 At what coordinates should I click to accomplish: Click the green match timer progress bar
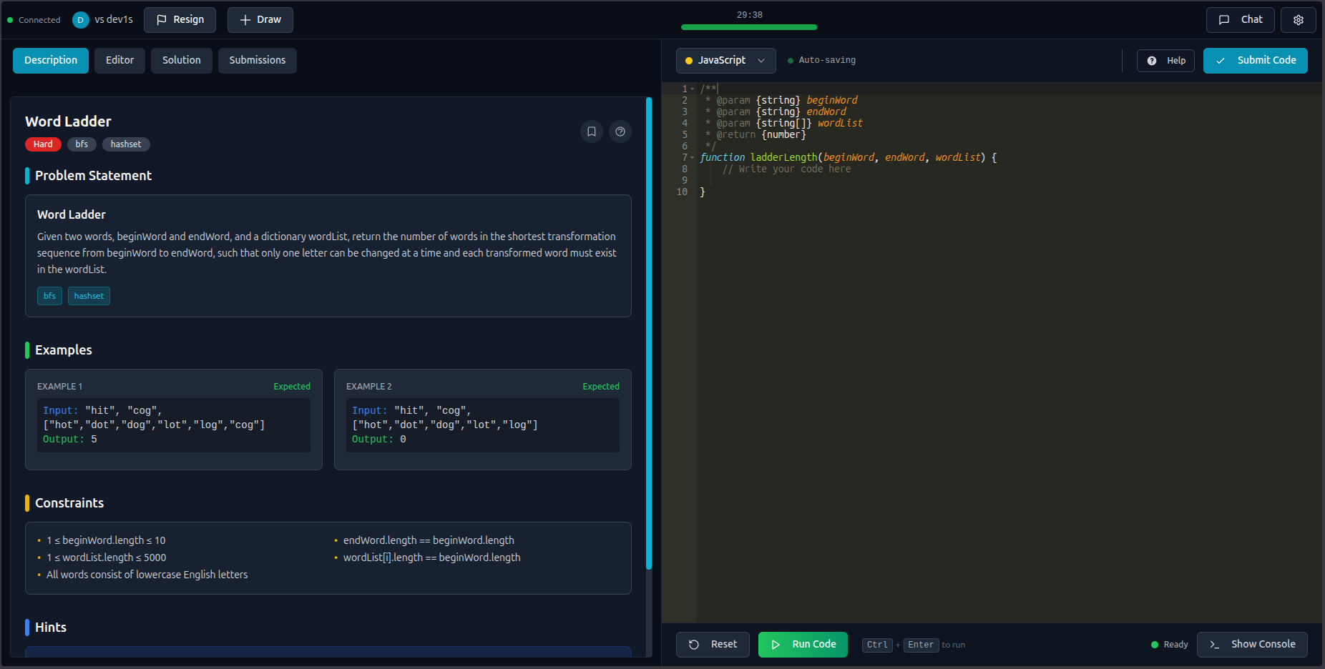(748, 27)
